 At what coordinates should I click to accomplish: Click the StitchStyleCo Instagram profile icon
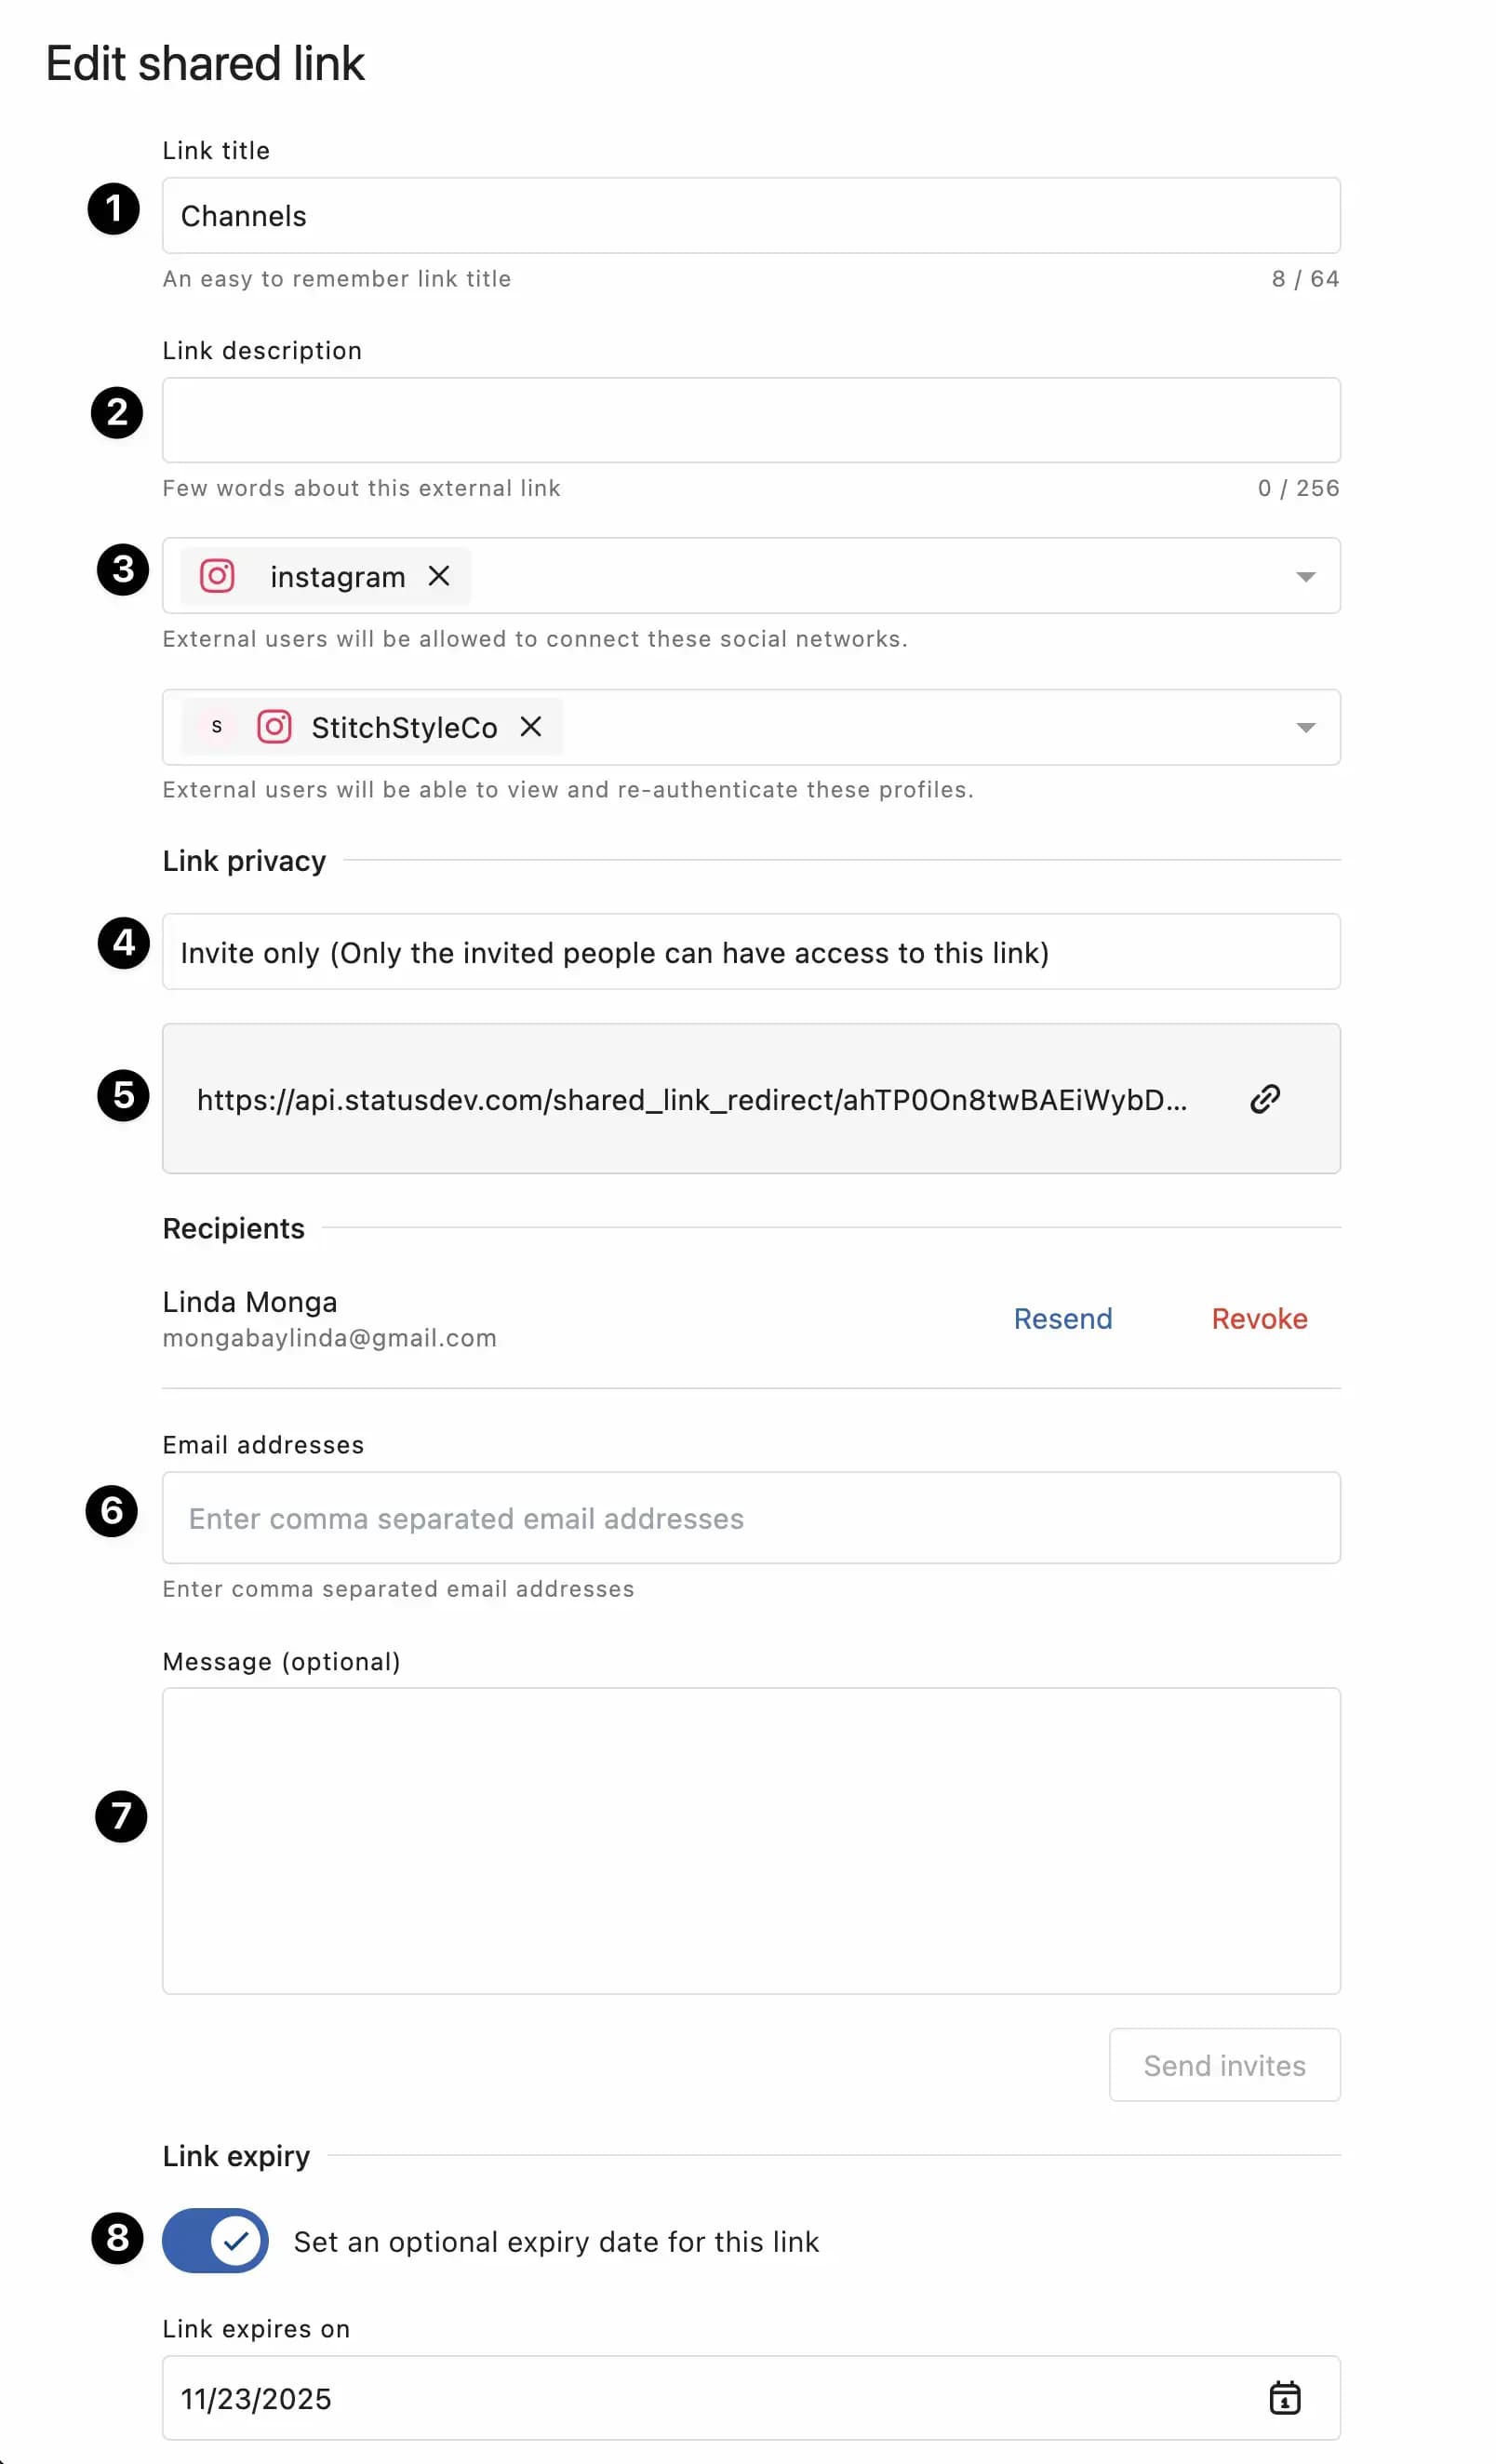[274, 727]
